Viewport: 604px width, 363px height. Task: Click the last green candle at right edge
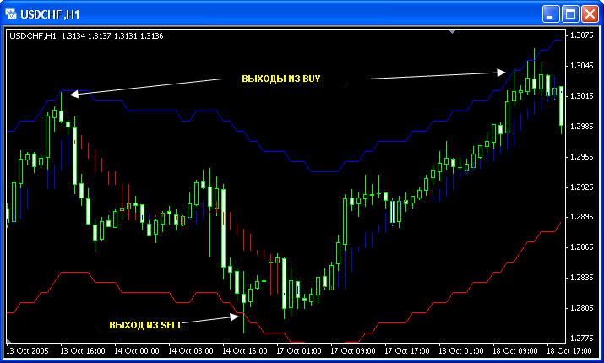562,106
